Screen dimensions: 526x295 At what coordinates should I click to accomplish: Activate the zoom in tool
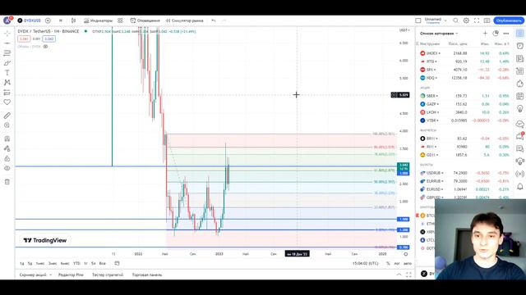[x=7, y=125]
